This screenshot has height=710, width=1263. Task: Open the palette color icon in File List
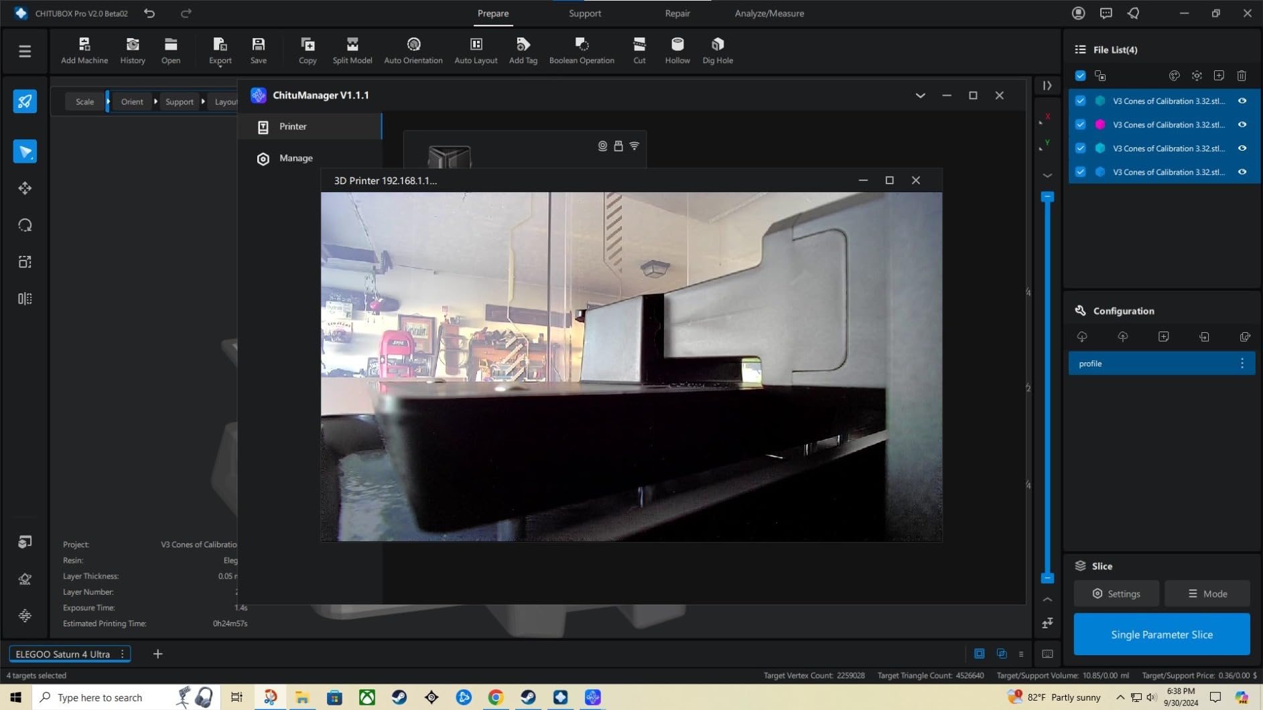point(1175,76)
